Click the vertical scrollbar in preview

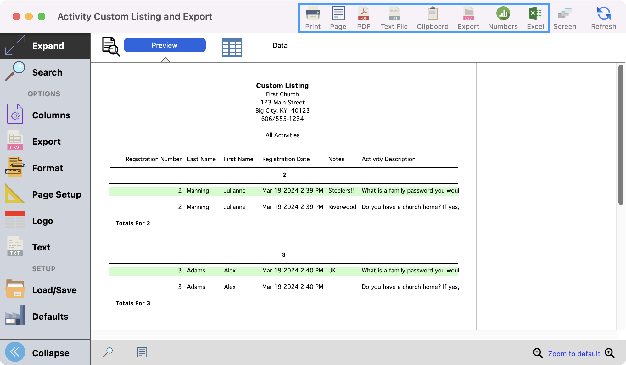[620, 135]
